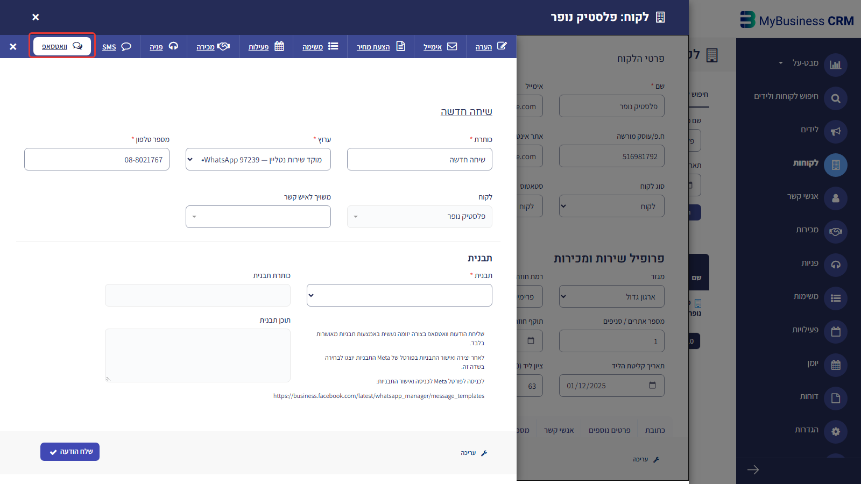The height and width of the screenshot is (484, 861).
Task: Open the משימות list icon in sidebar
Action: (x=836, y=298)
